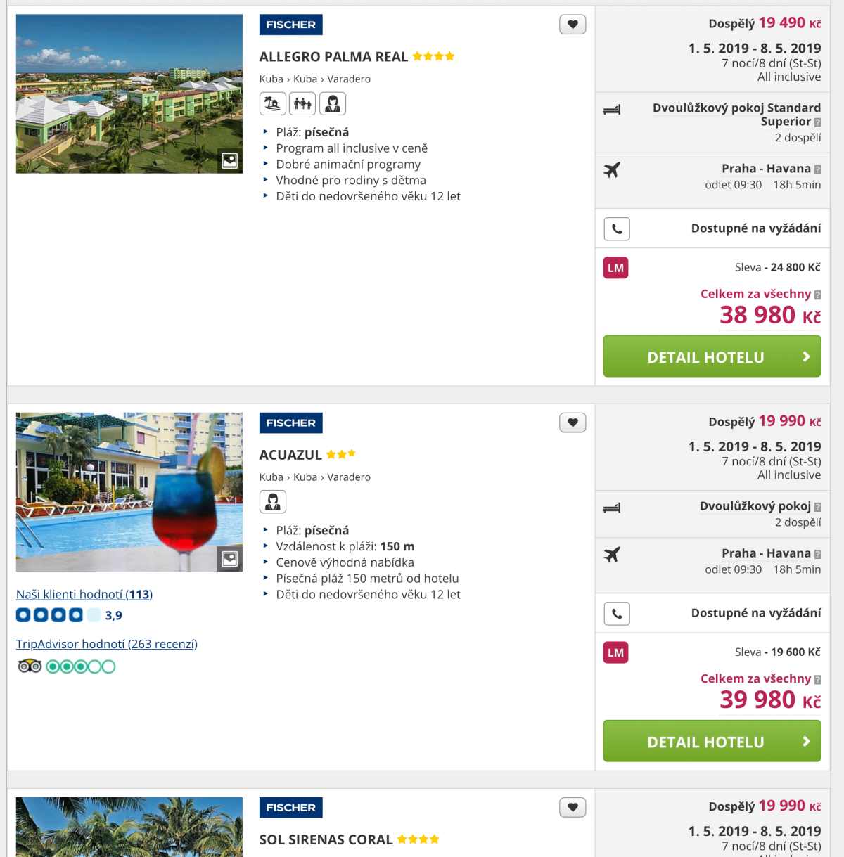
Task: Open TripAdvisor reviews link (263 recenzí)
Action: [x=107, y=644]
